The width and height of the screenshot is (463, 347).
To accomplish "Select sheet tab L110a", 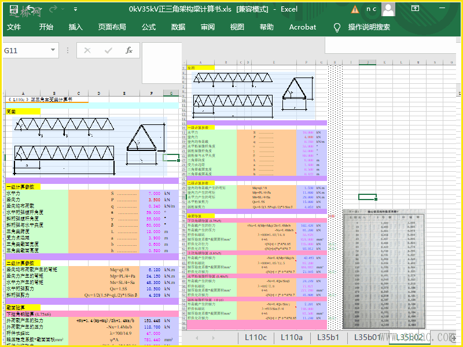I will pos(292,337).
